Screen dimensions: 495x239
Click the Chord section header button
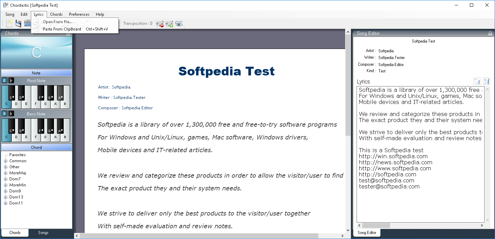[x=36, y=147]
